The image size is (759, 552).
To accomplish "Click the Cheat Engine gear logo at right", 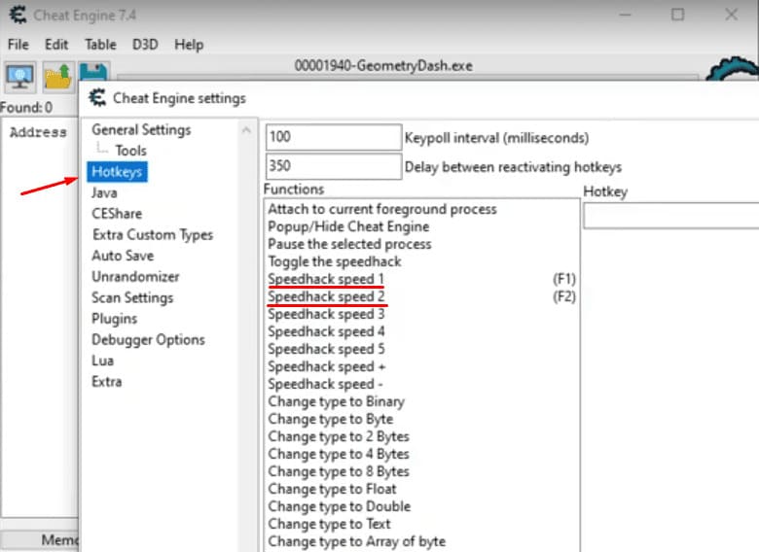I will [x=732, y=69].
